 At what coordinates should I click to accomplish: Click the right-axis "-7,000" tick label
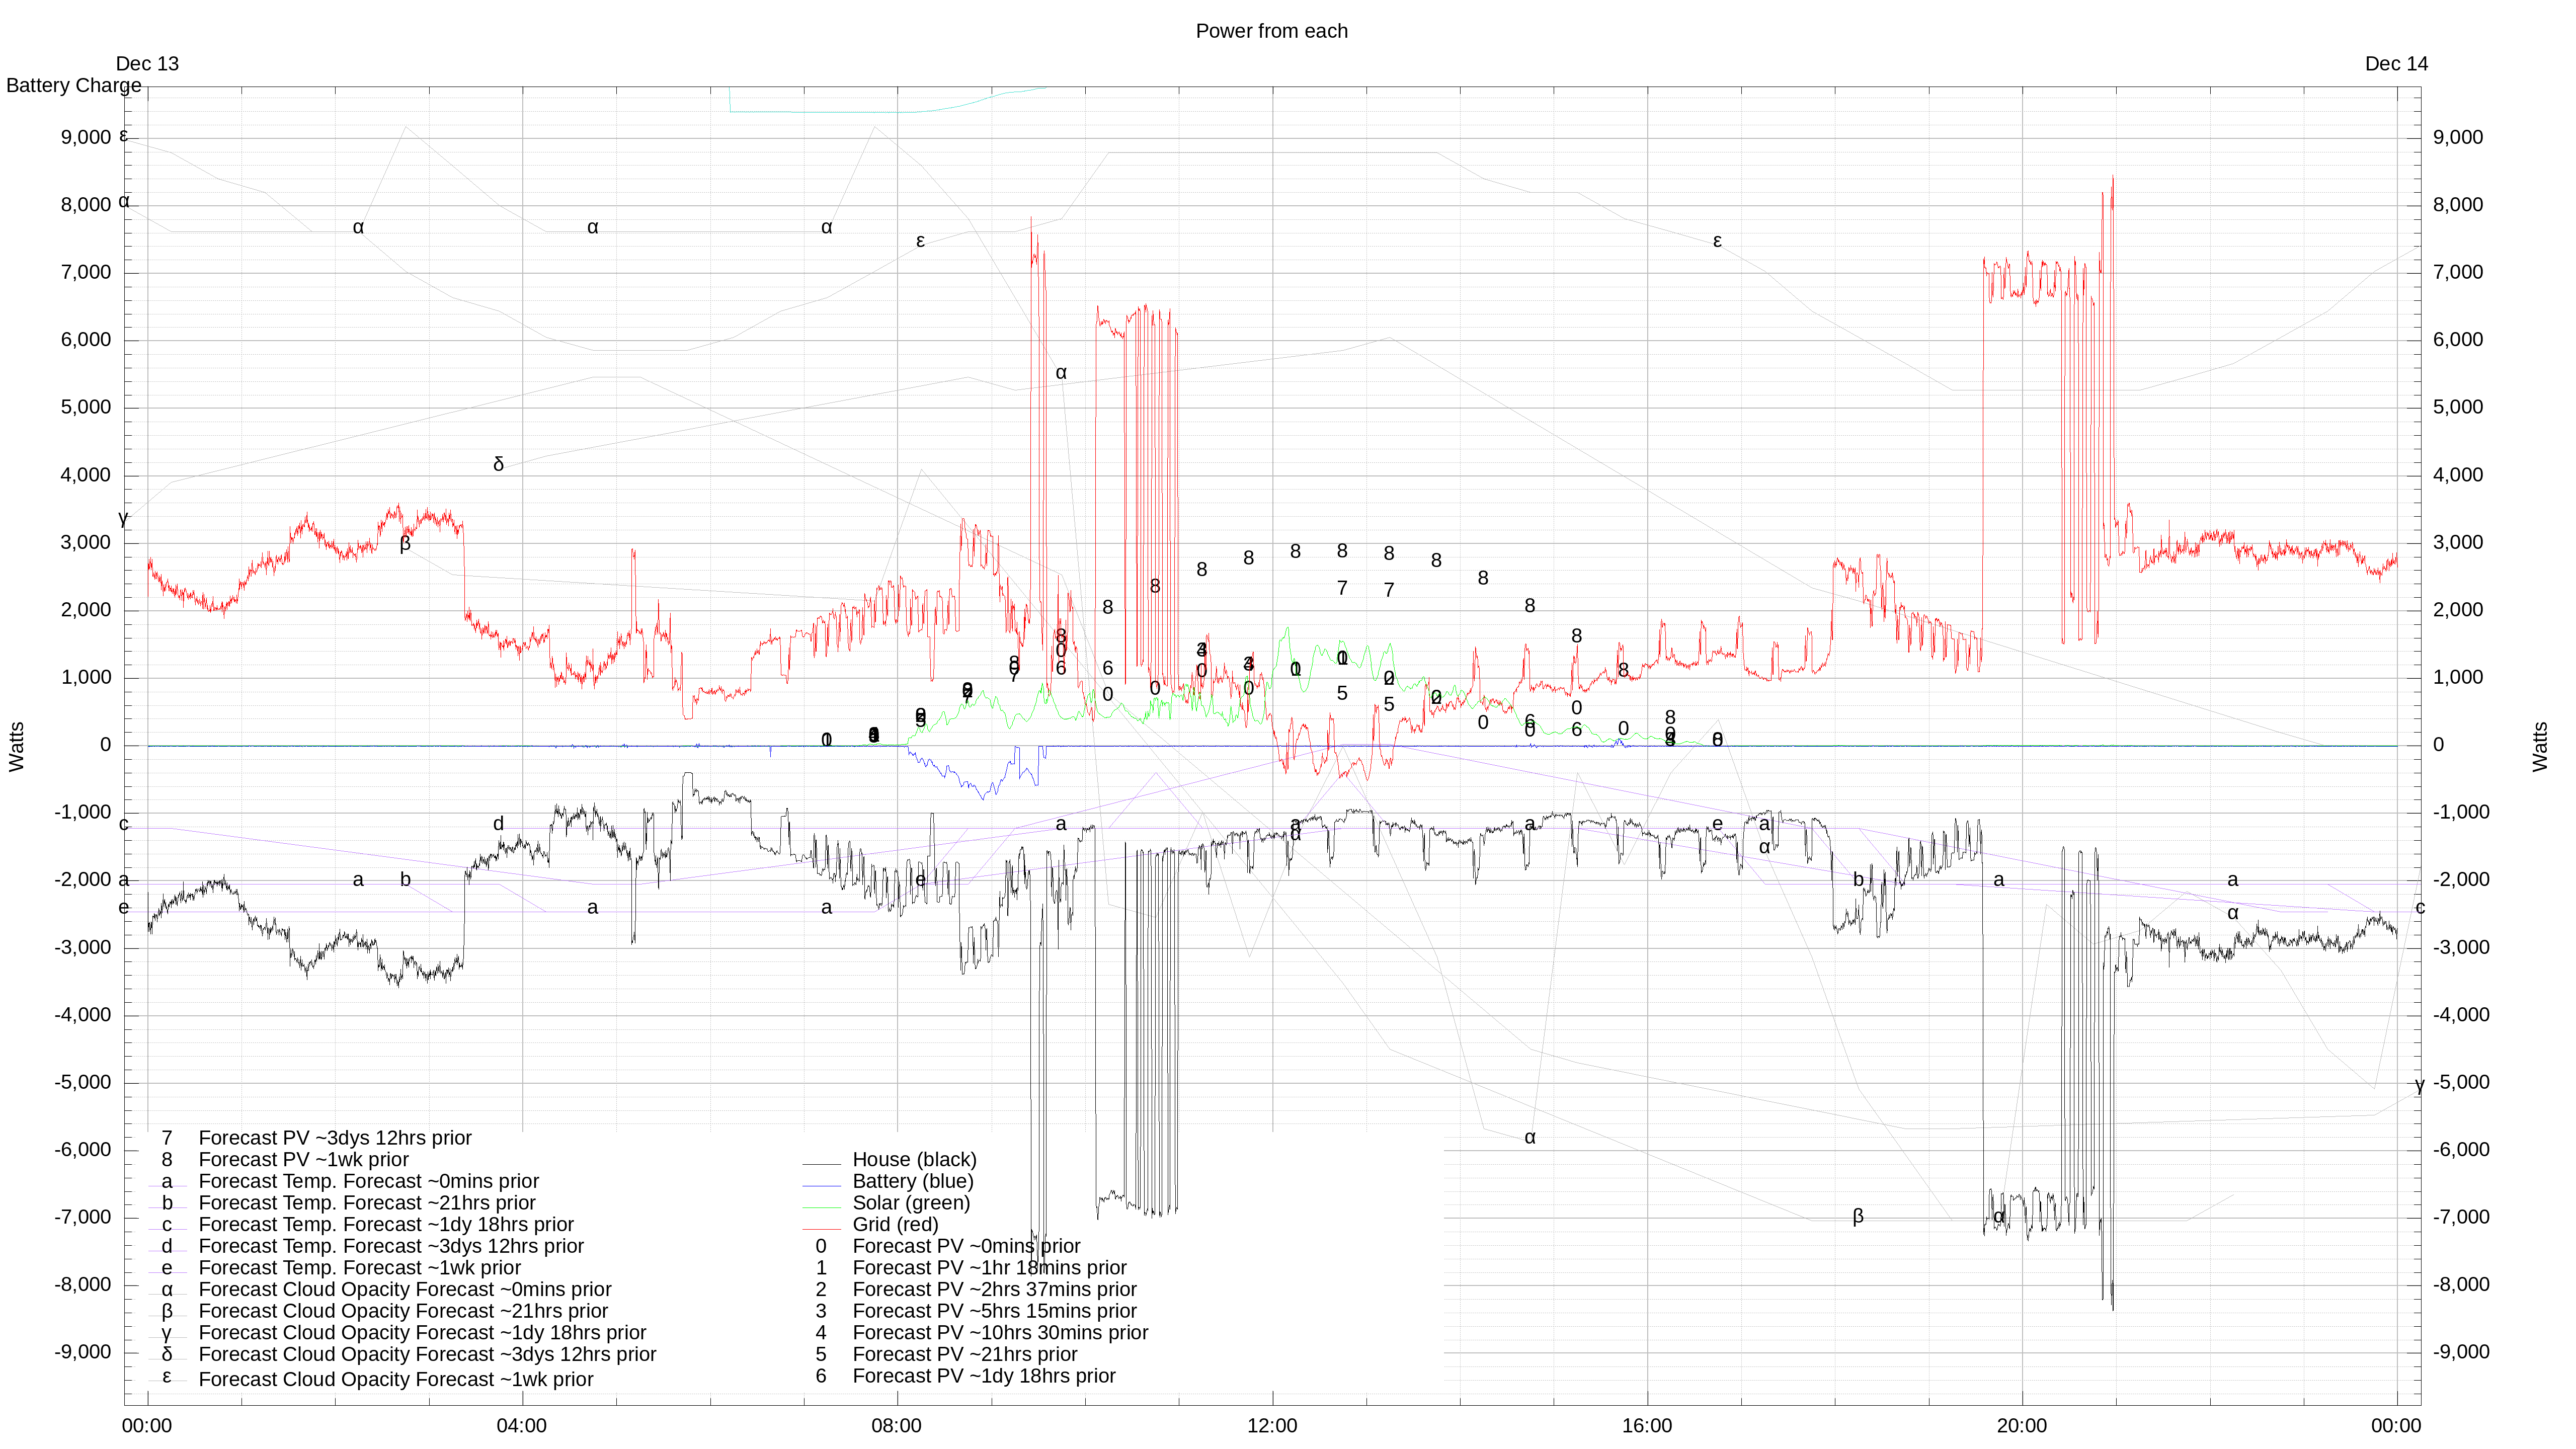click(x=2462, y=1218)
